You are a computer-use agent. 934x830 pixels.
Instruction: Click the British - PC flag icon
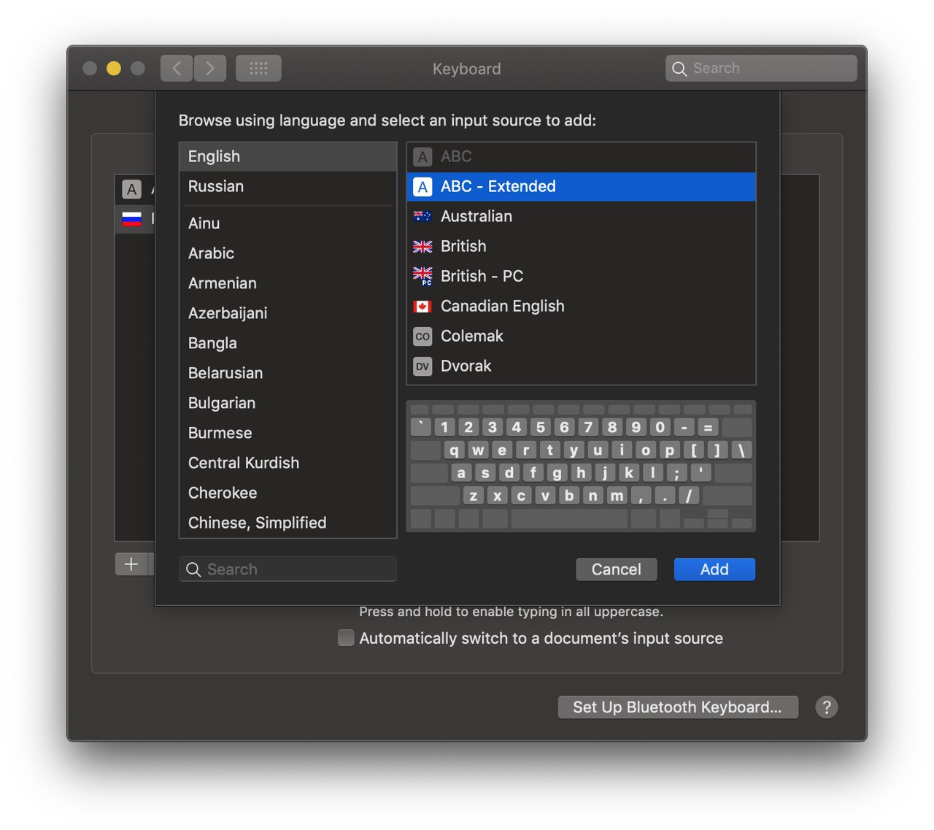coord(422,277)
